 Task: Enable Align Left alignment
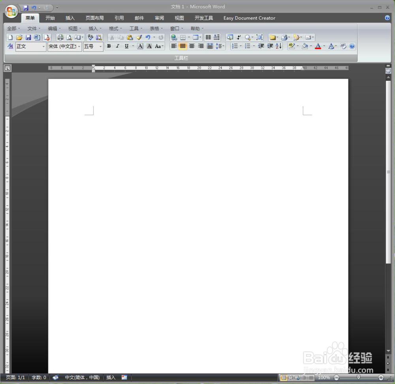(x=174, y=46)
